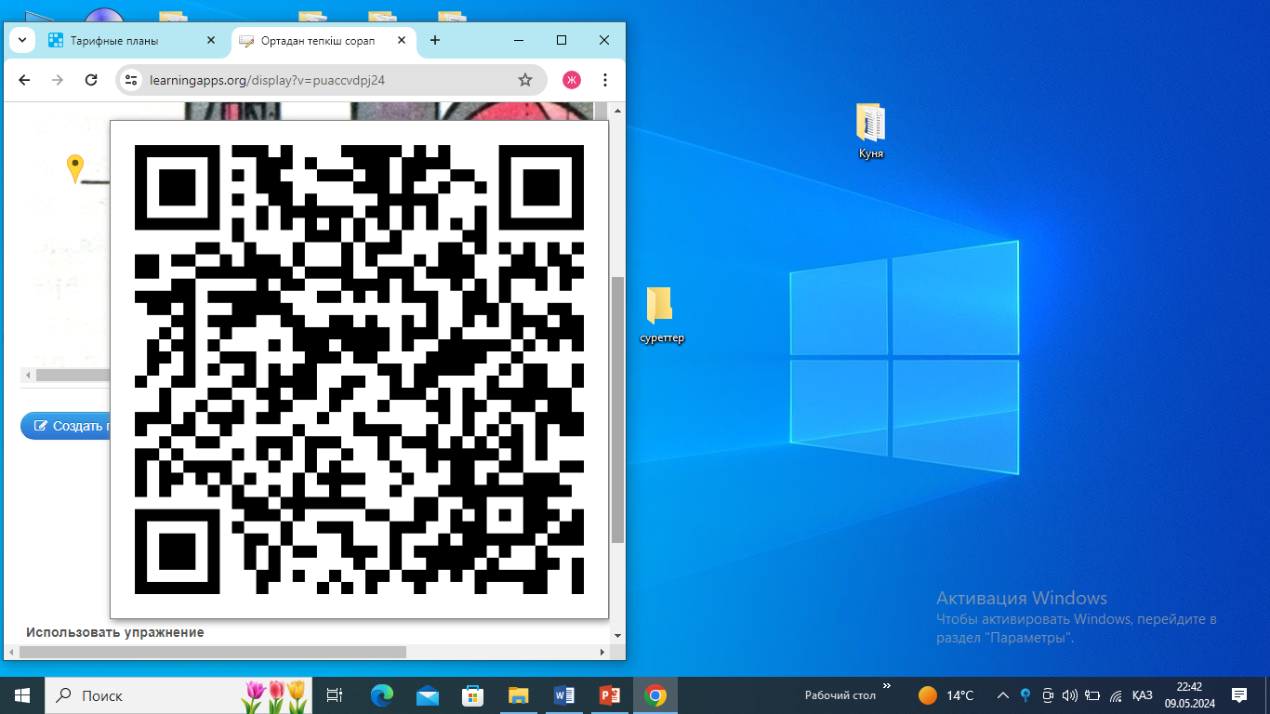Open PowerPoint from the taskbar
This screenshot has width=1270, height=714.
point(610,695)
